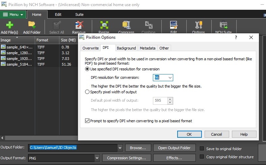
Task: Click the Pixillion Options dialog icon
Action: click(82, 37)
